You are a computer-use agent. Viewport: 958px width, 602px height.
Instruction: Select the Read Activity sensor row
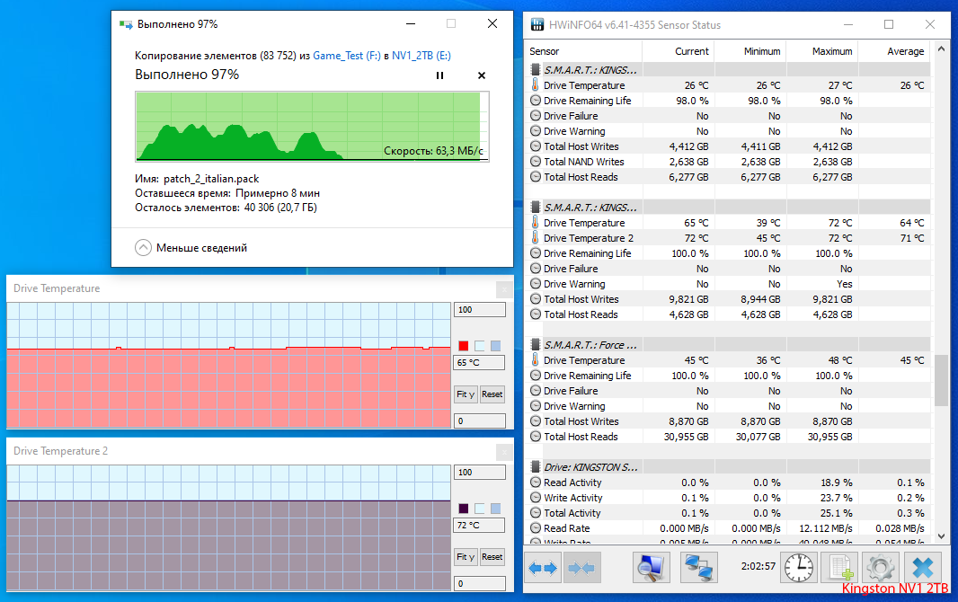(x=728, y=482)
